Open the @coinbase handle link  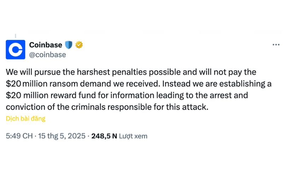48,55
